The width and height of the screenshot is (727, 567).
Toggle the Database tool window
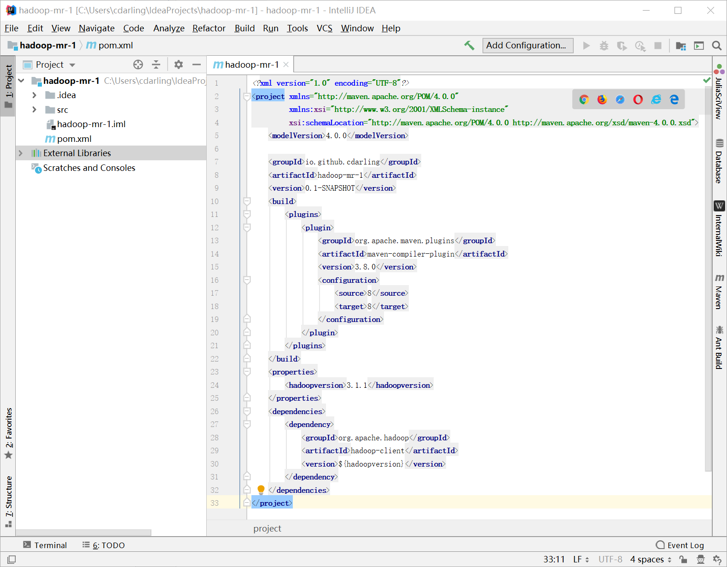[x=719, y=161]
